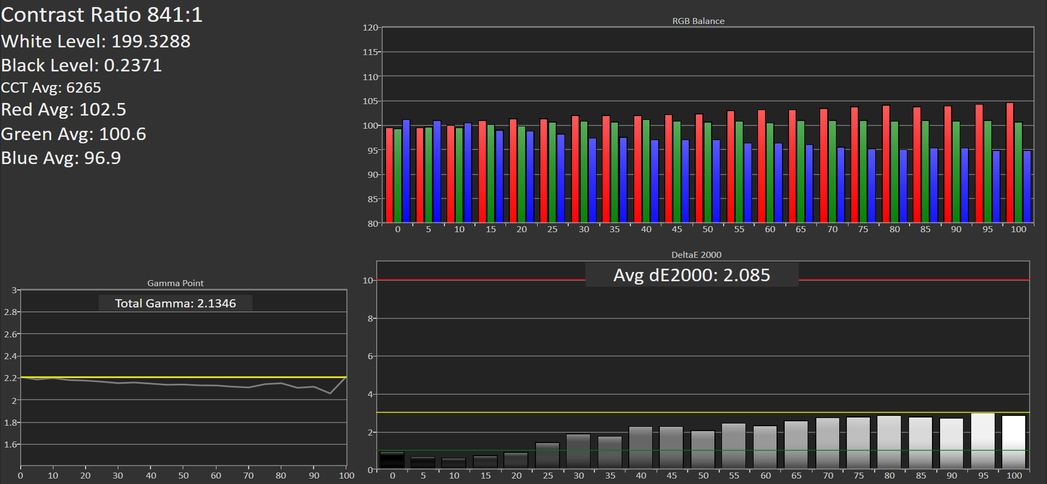Image resolution: width=1047 pixels, height=484 pixels.
Task: Click the DeltaE bar at 80
Action: (x=889, y=442)
